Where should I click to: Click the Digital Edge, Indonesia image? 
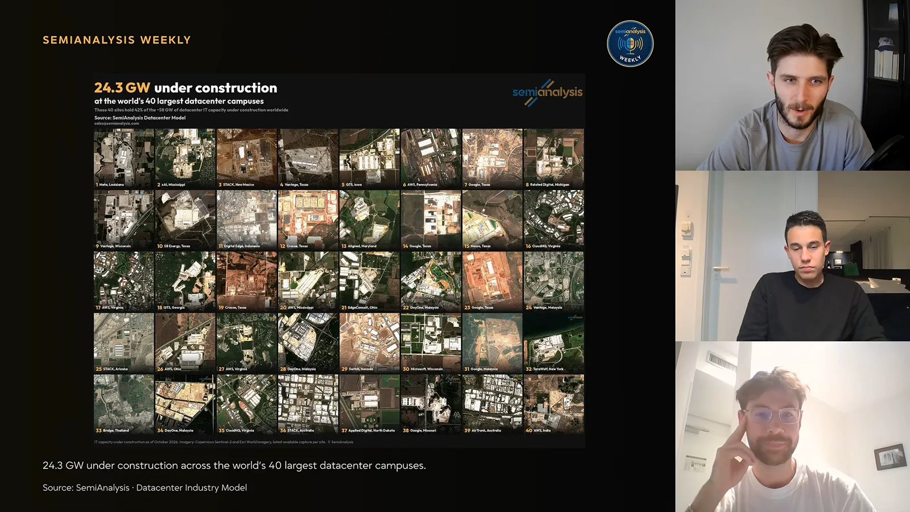coord(247,220)
